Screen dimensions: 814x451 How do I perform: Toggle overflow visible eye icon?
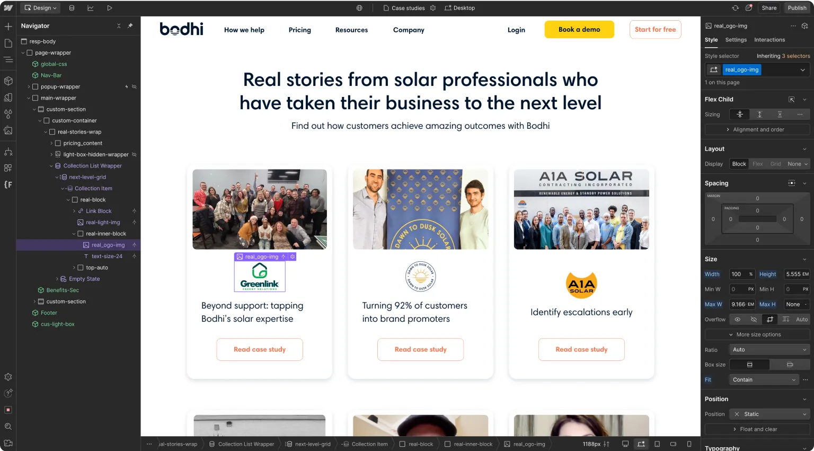tap(737, 319)
